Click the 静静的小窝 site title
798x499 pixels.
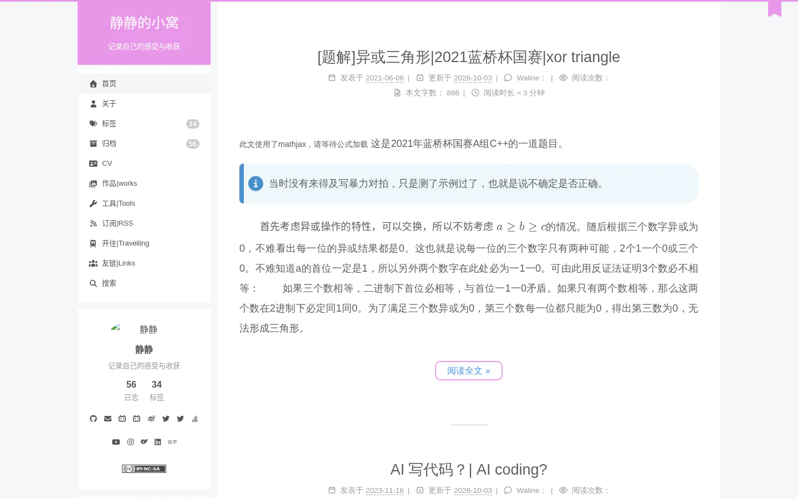[x=144, y=23]
